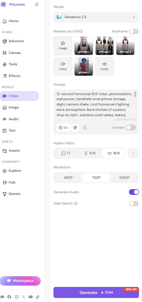Open the Seedance 2.5 model selector
This screenshot has height=302, width=142.
pos(96,17)
